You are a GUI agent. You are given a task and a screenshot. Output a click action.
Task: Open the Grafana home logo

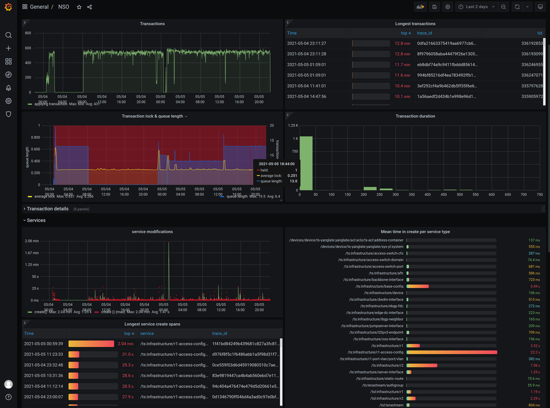click(8, 7)
